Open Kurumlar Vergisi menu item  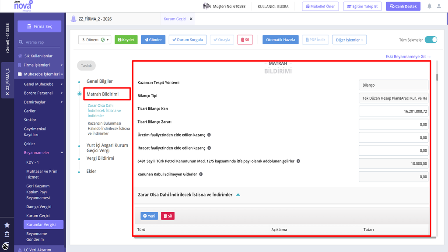(43, 224)
